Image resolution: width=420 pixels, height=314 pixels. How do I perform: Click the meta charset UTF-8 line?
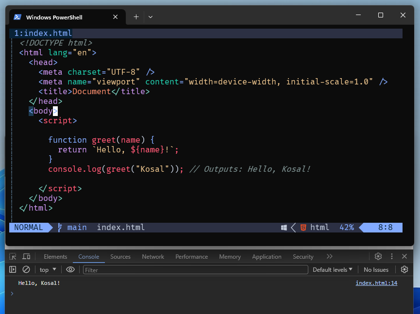[97, 72]
